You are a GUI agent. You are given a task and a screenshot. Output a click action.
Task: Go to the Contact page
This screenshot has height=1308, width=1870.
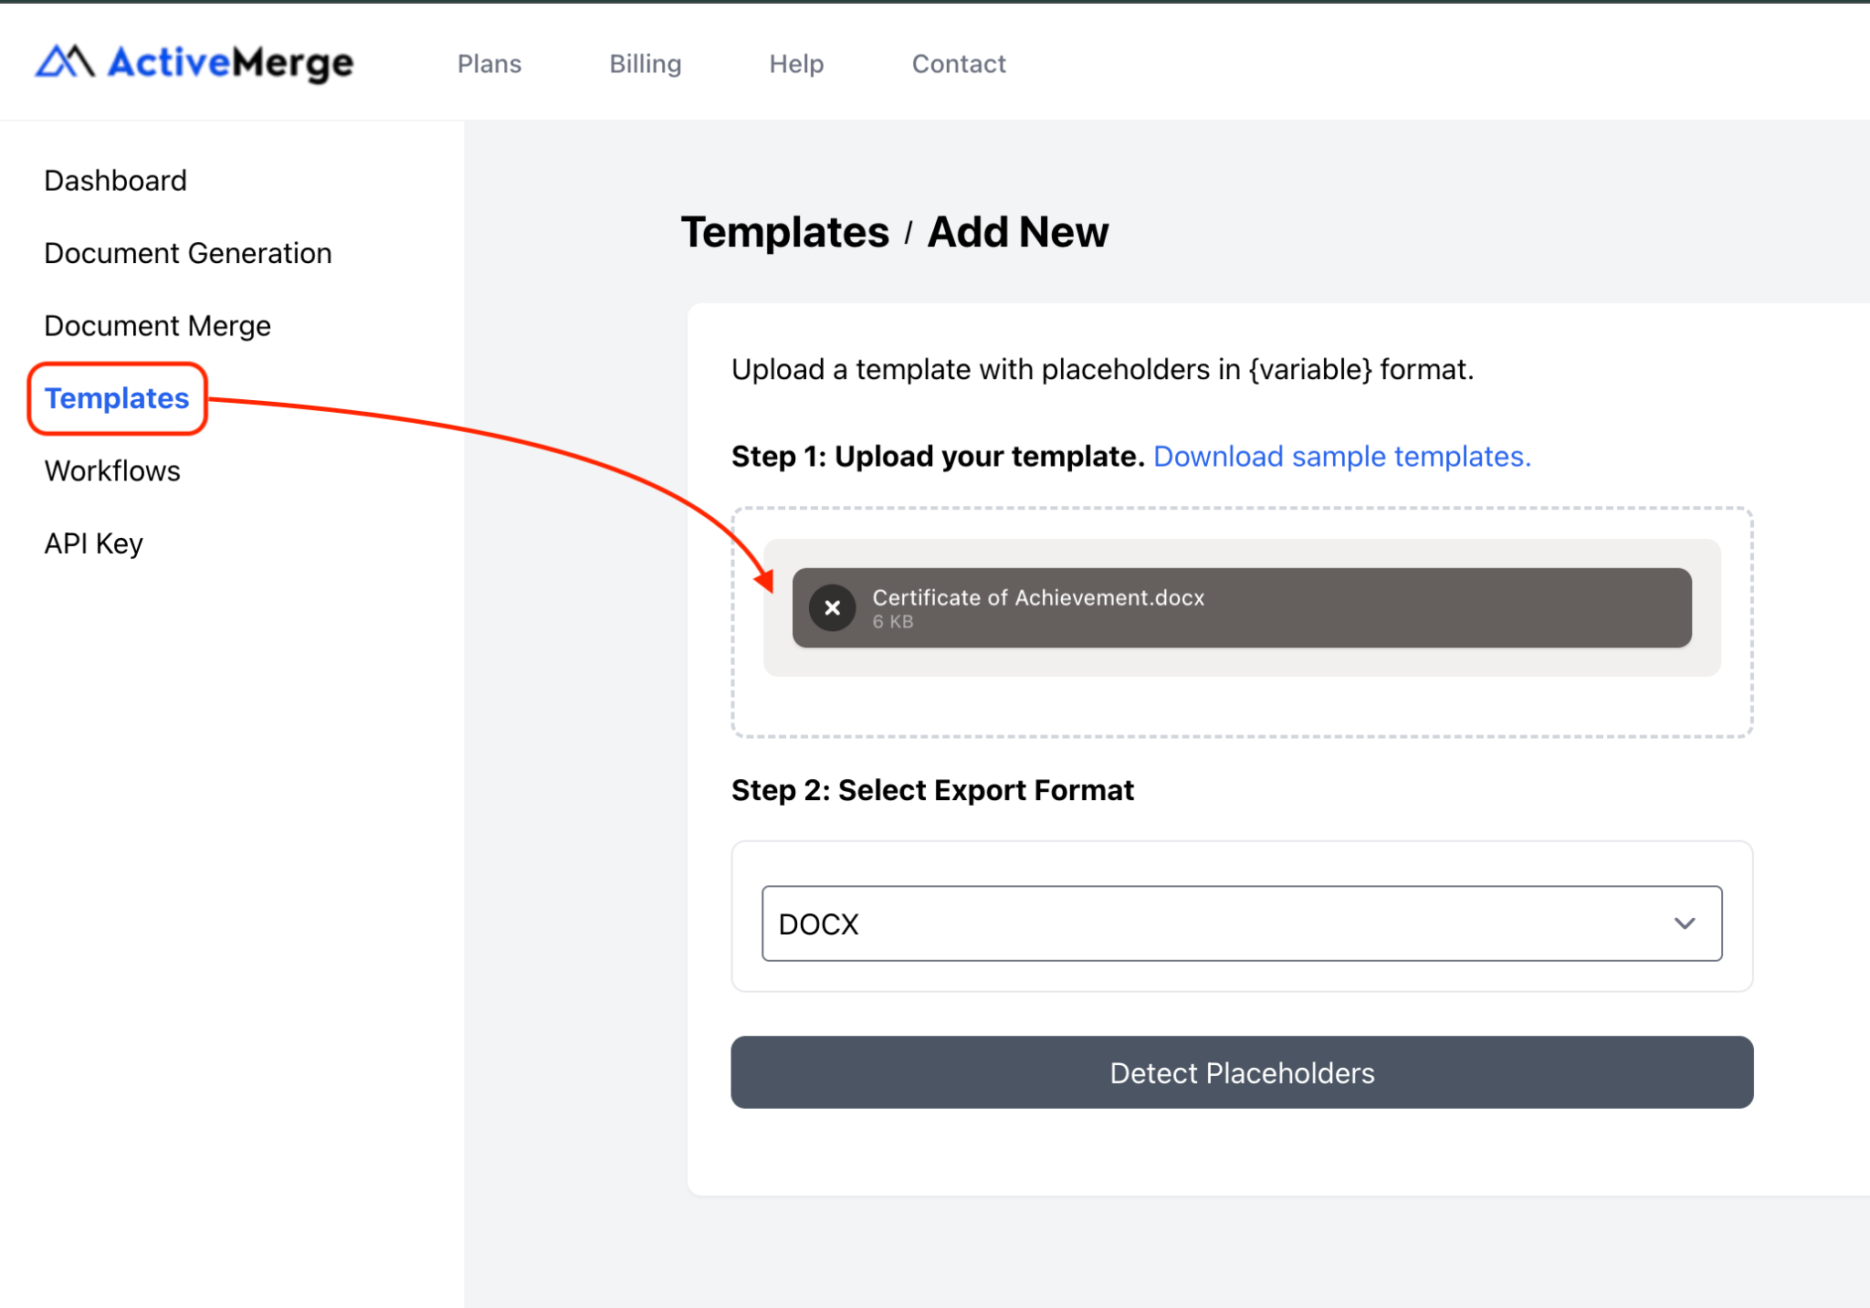(x=958, y=63)
